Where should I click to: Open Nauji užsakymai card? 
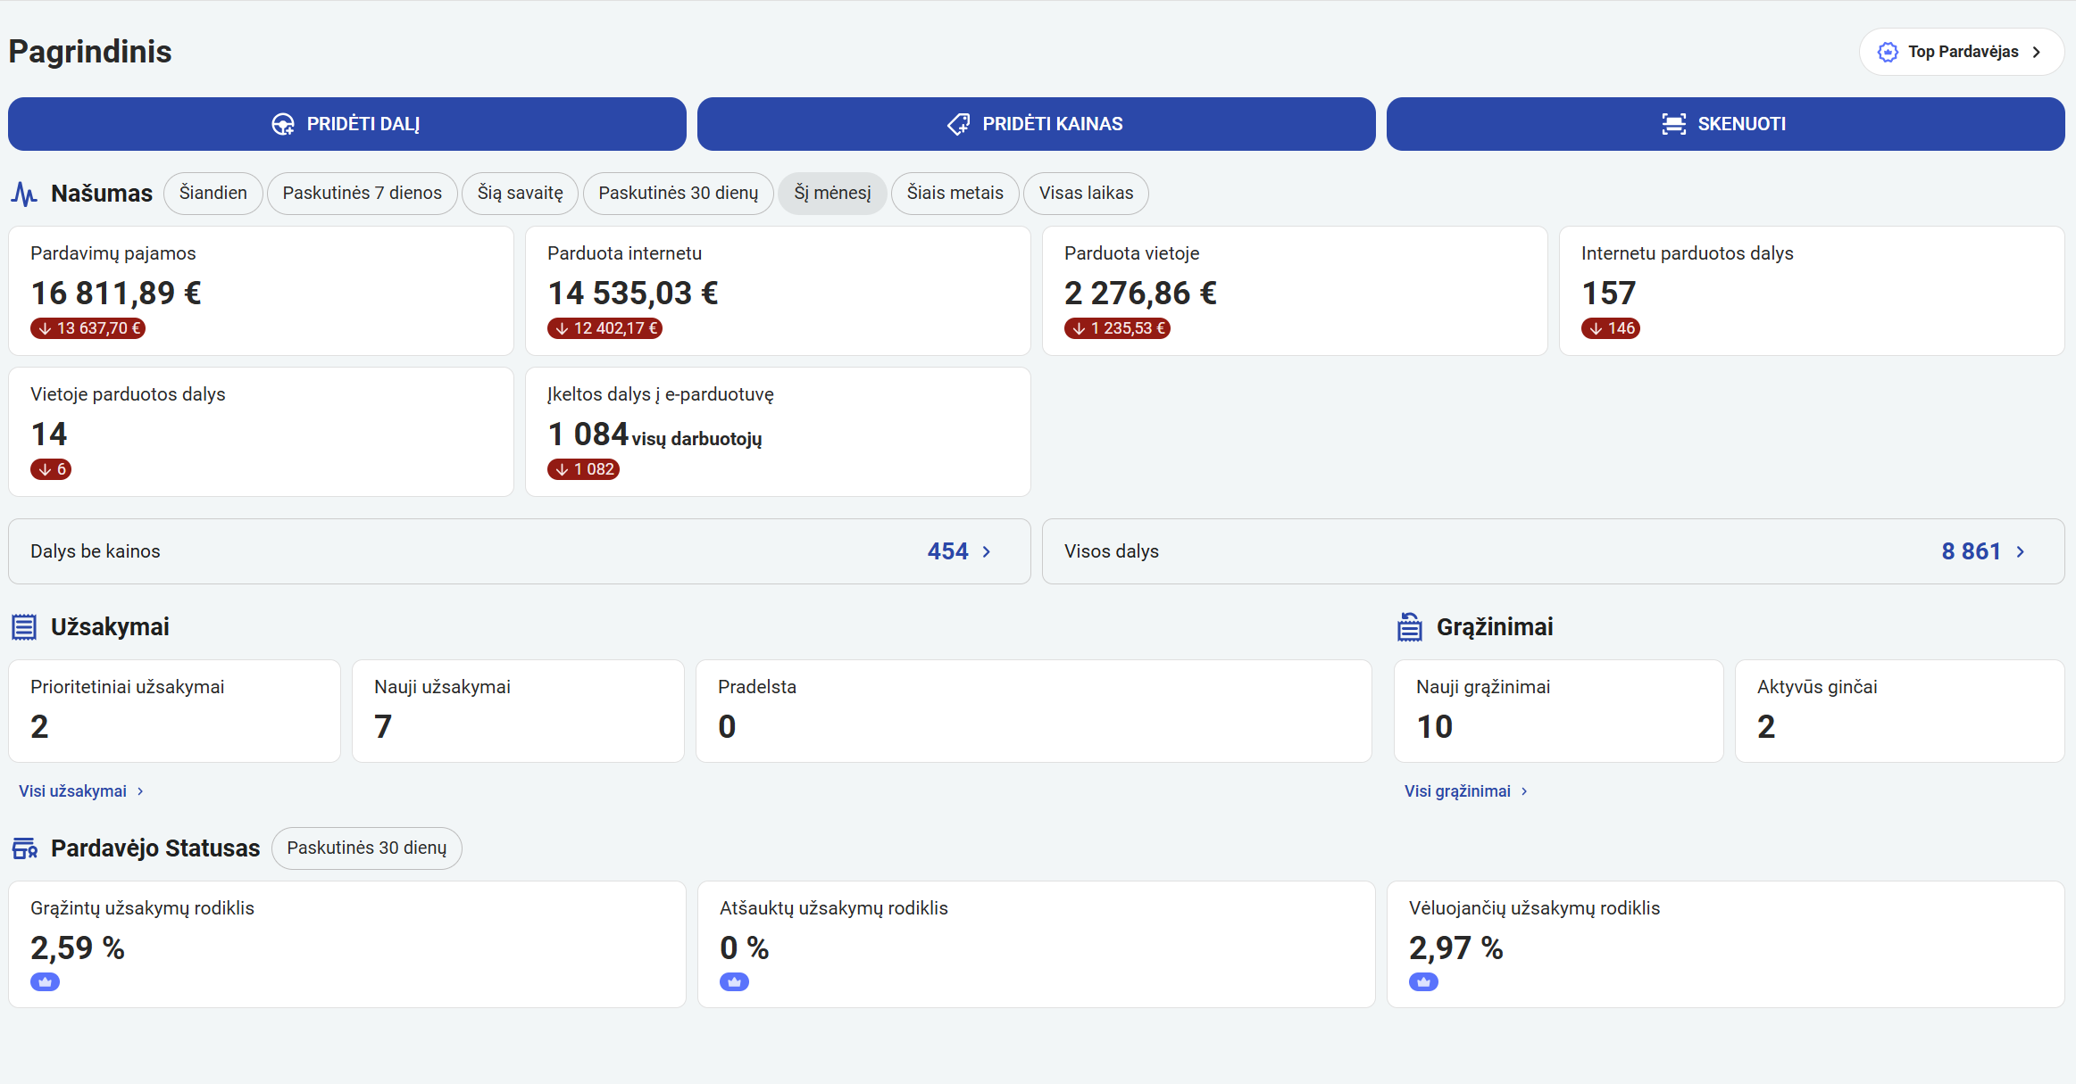pos(519,711)
